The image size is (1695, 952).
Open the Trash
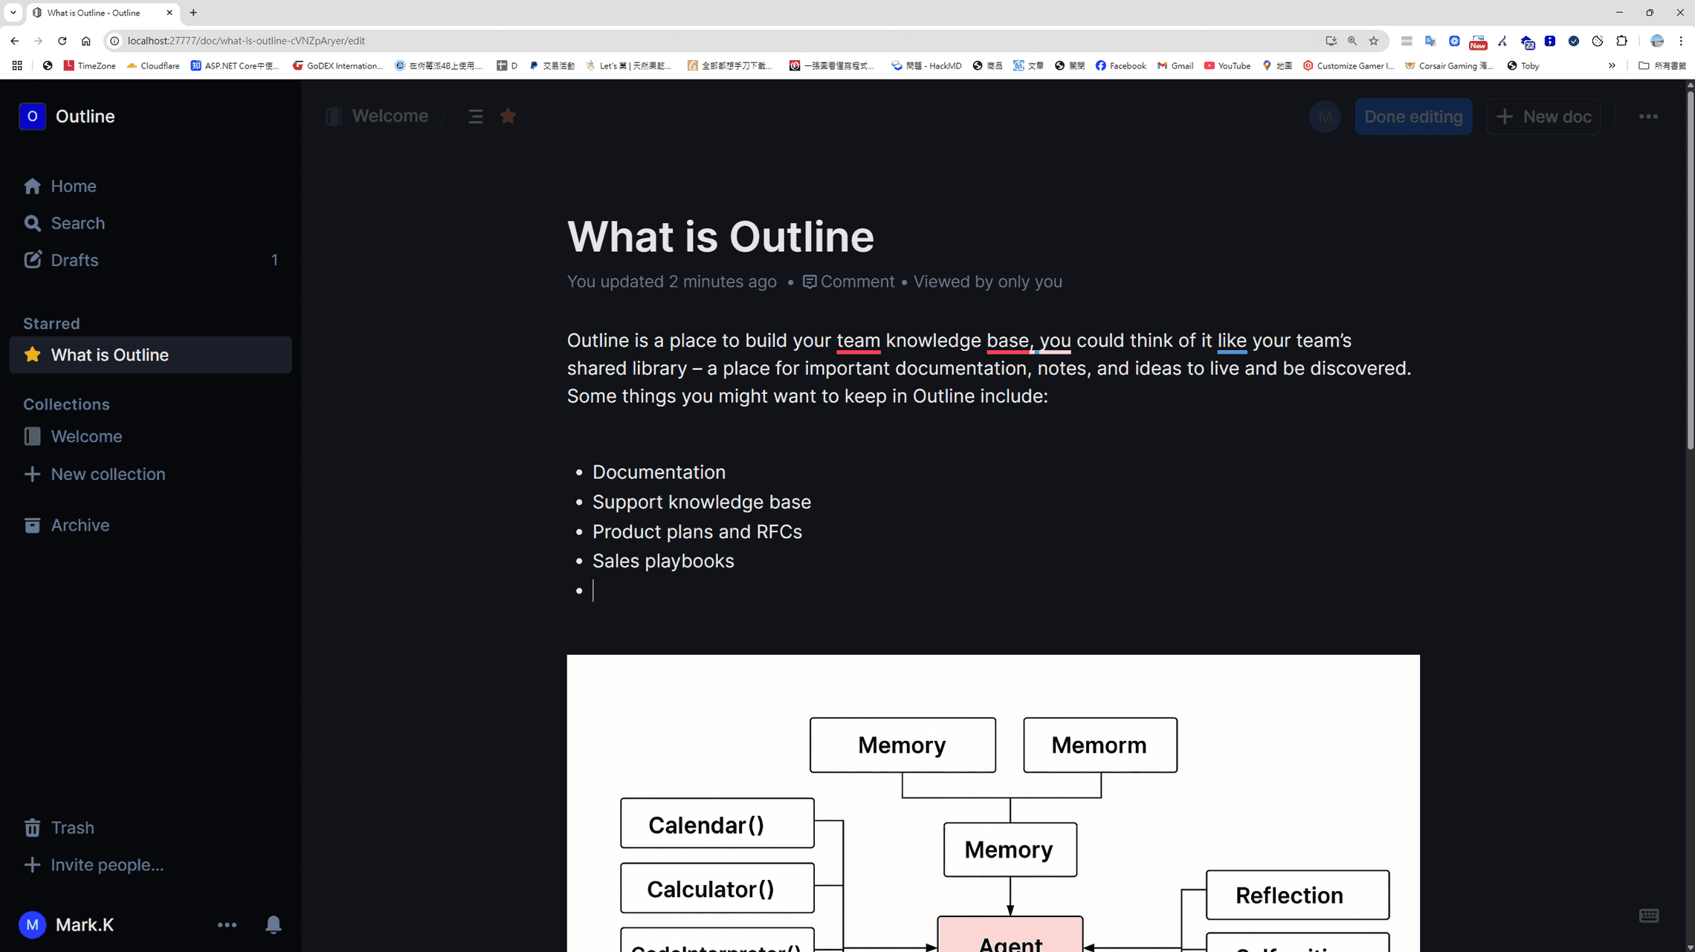tap(71, 827)
